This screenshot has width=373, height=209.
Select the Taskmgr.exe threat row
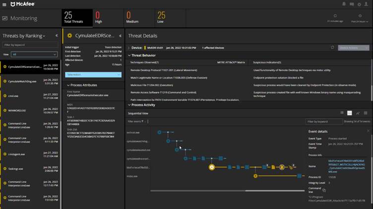[x=30, y=168]
